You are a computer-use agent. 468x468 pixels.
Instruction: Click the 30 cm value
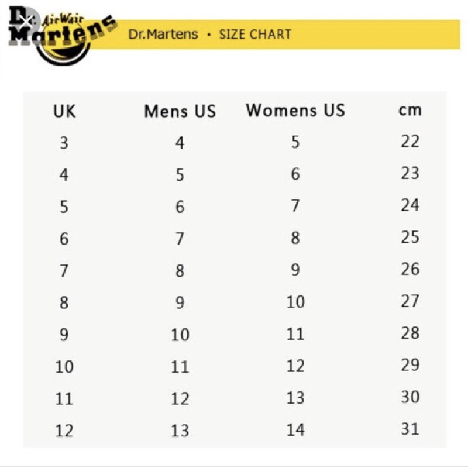[410, 397]
